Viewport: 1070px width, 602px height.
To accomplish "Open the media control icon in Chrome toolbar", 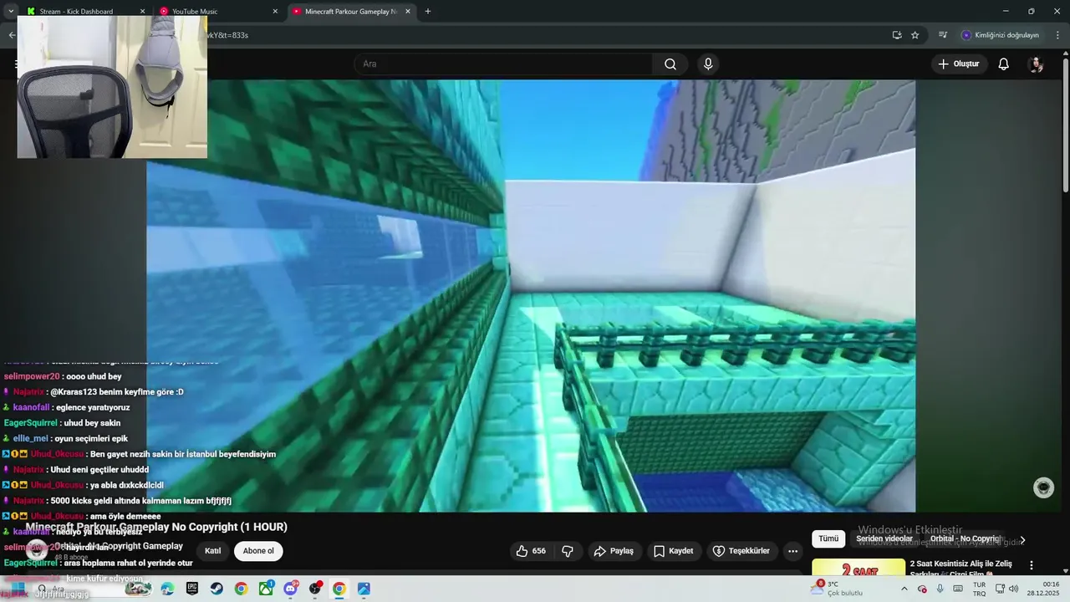I will pos(943,35).
